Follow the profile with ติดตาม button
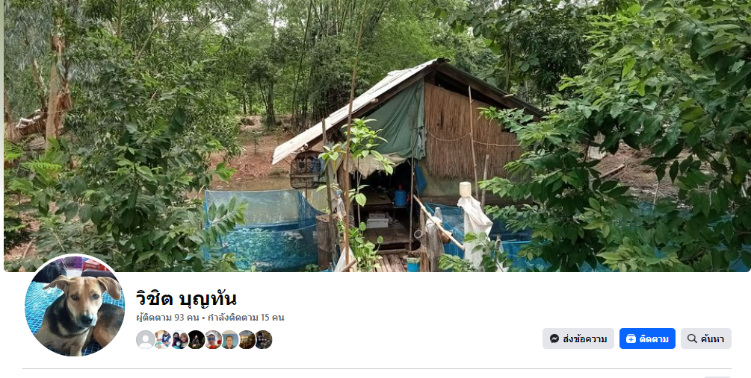Screen dimensions: 751x378 pyautogui.click(x=647, y=338)
